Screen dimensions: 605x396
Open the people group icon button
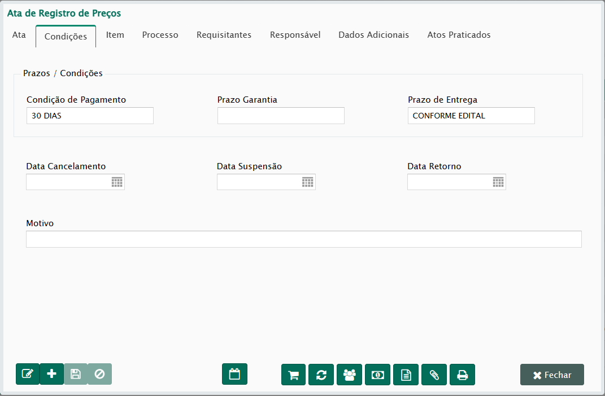tap(350, 375)
